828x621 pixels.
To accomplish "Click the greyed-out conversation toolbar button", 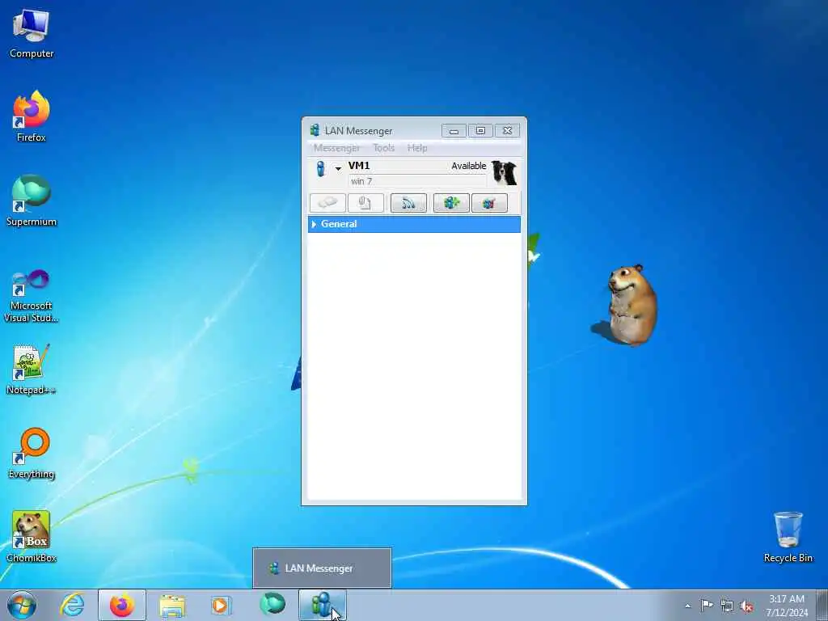I will (x=328, y=203).
